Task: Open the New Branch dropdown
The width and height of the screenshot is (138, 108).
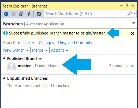Action: coord(16,50)
